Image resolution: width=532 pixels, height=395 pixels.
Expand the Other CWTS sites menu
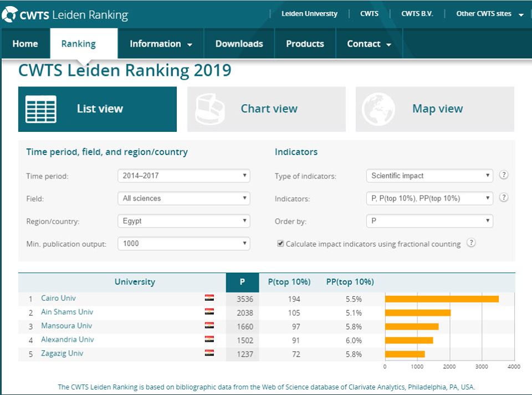tap(489, 14)
